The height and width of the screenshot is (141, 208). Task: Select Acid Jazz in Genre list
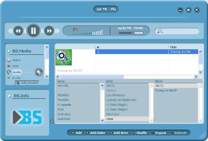pyautogui.click(x=64, y=114)
